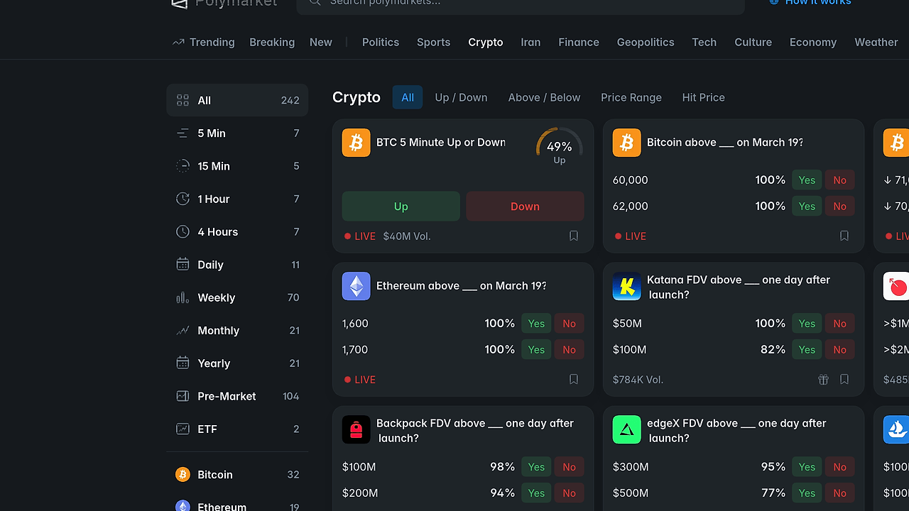This screenshot has width=909, height=511.
Task: Click the Katana logo icon
Action: pyautogui.click(x=626, y=286)
